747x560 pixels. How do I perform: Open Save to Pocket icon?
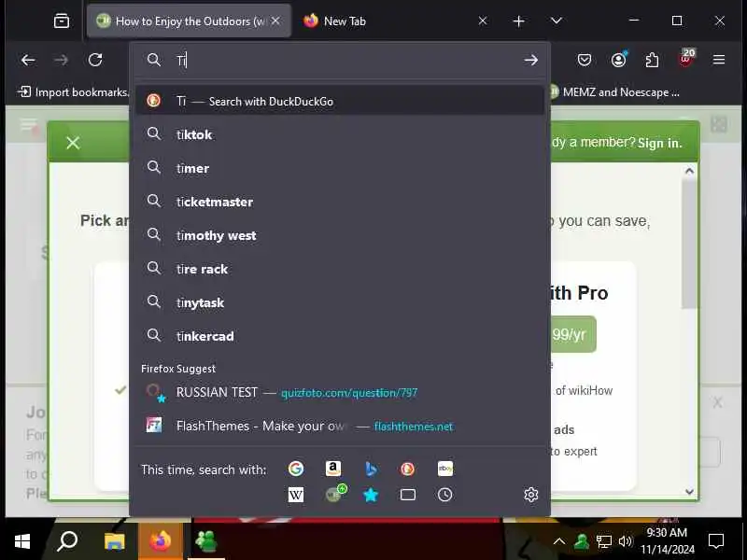click(x=585, y=60)
